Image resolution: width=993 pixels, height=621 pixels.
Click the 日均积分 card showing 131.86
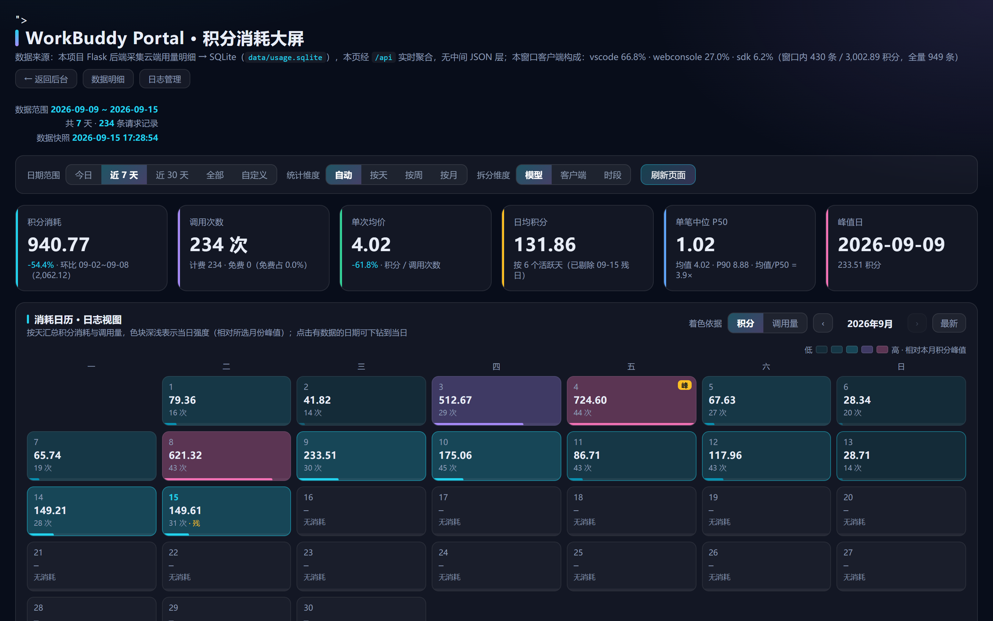(x=577, y=248)
